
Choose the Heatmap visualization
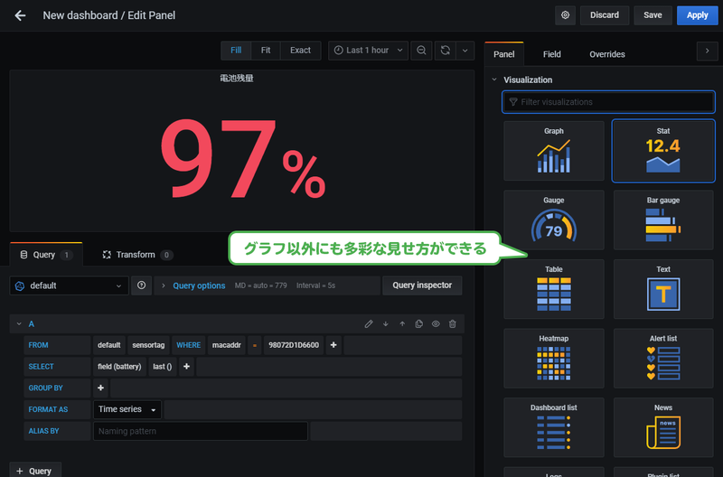coord(554,358)
